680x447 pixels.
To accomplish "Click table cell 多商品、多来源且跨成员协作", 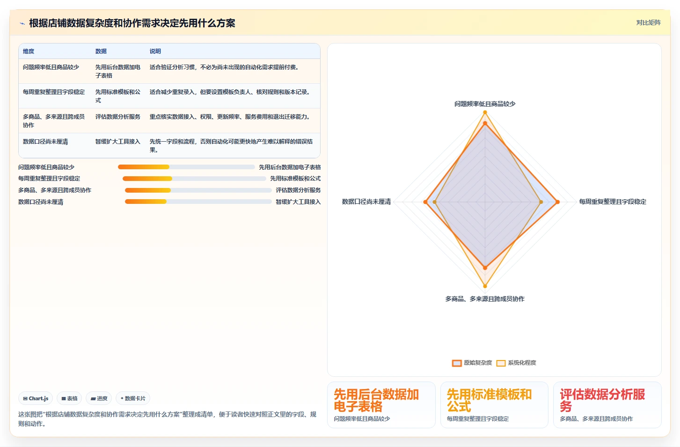I will pyautogui.click(x=54, y=121).
